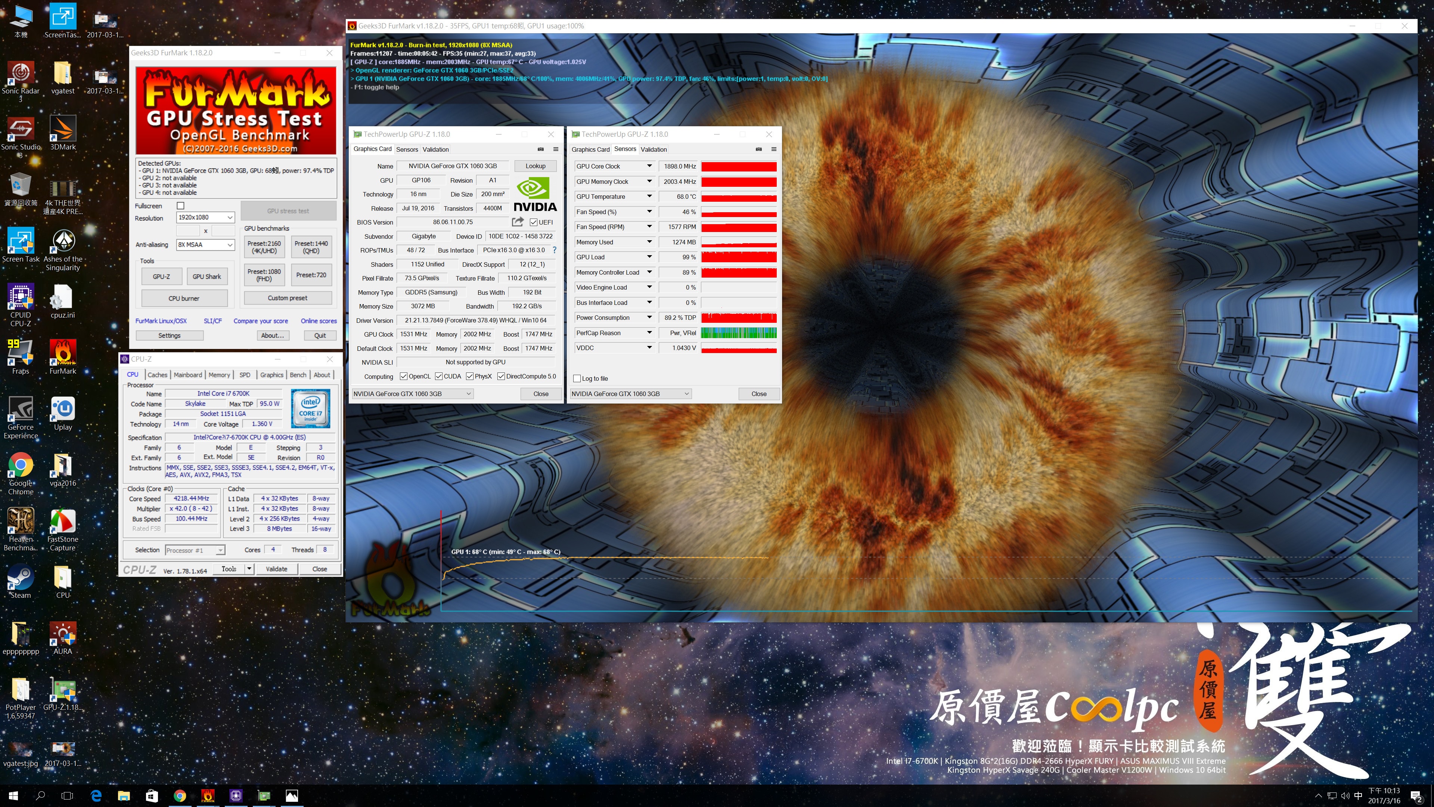Screen dimensions: 1434x807
Task: Click custom resolution width field in FurMark
Action: 187,231
